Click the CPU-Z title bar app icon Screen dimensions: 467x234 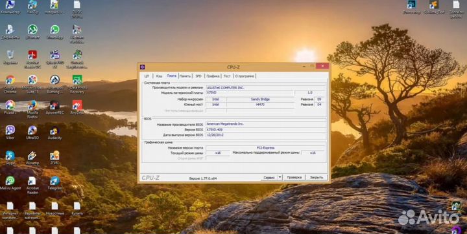(x=142, y=67)
